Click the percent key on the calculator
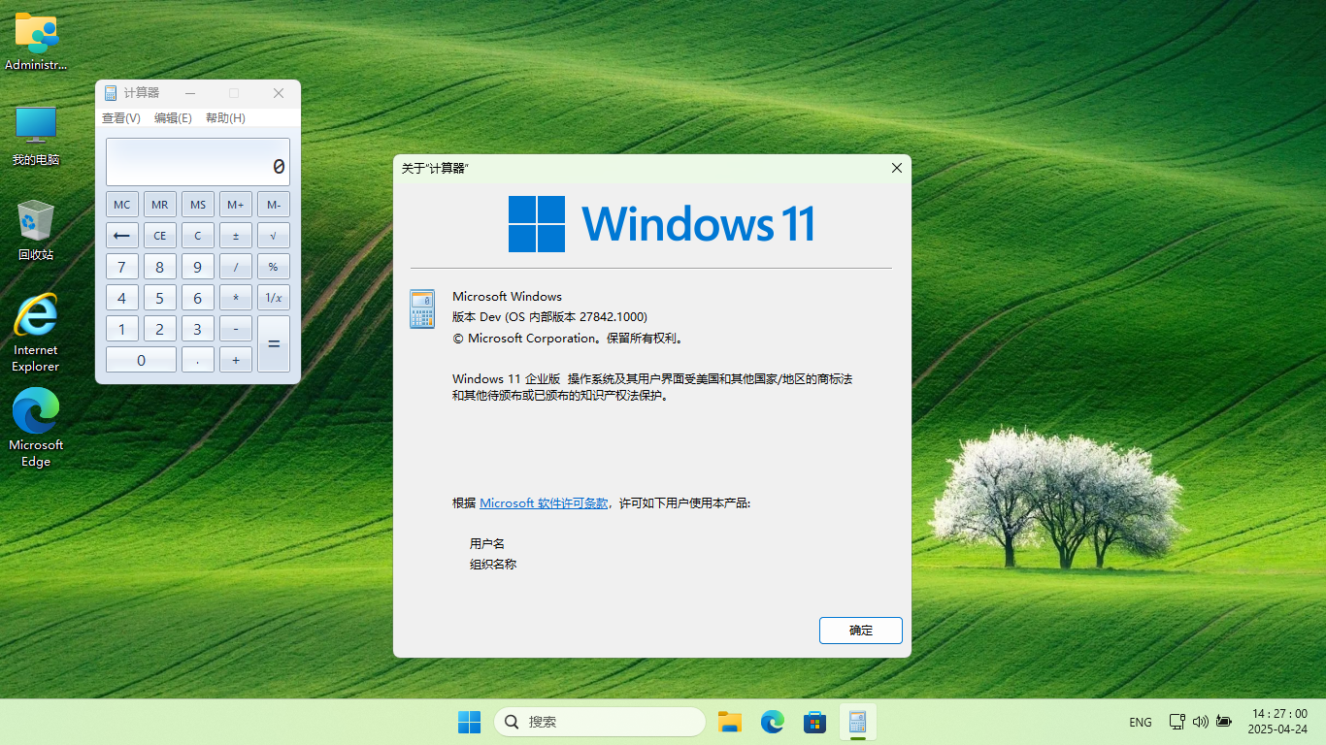 tap(274, 267)
